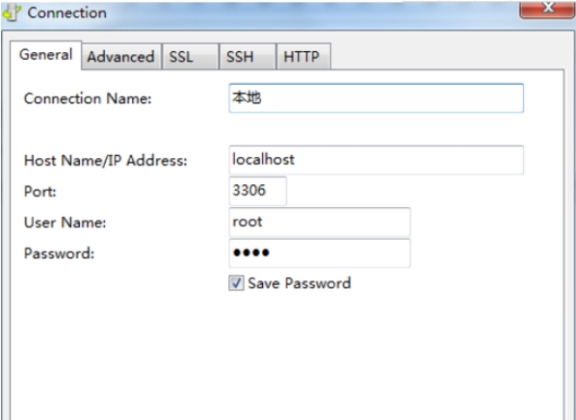Click the Host Name/IP Address label

click(105, 160)
